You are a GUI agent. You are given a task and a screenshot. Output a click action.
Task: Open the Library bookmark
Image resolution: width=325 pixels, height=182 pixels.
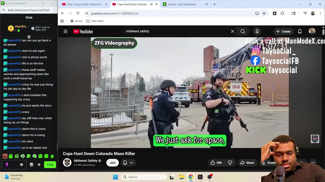[x=76, y=21]
